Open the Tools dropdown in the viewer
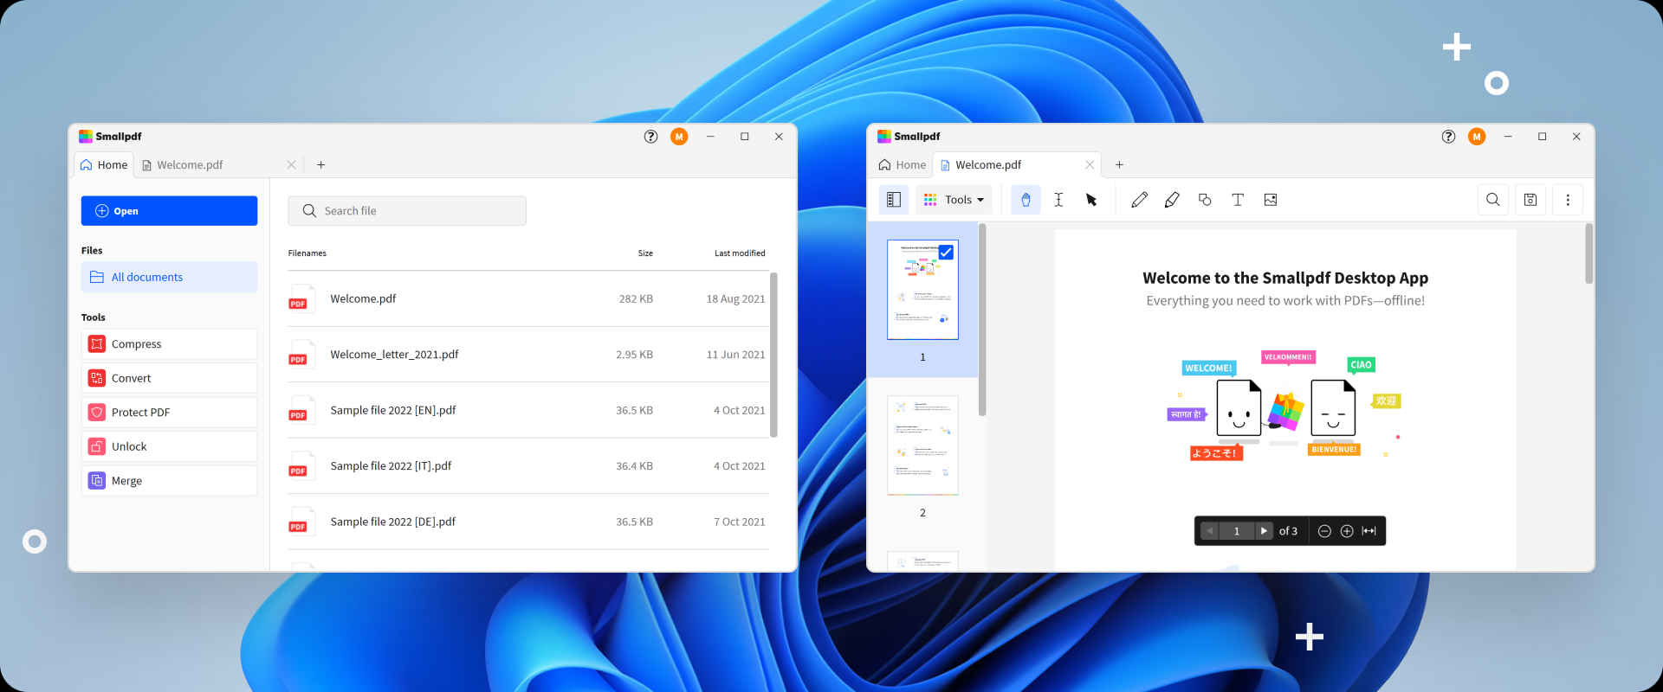 coord(954,200)
